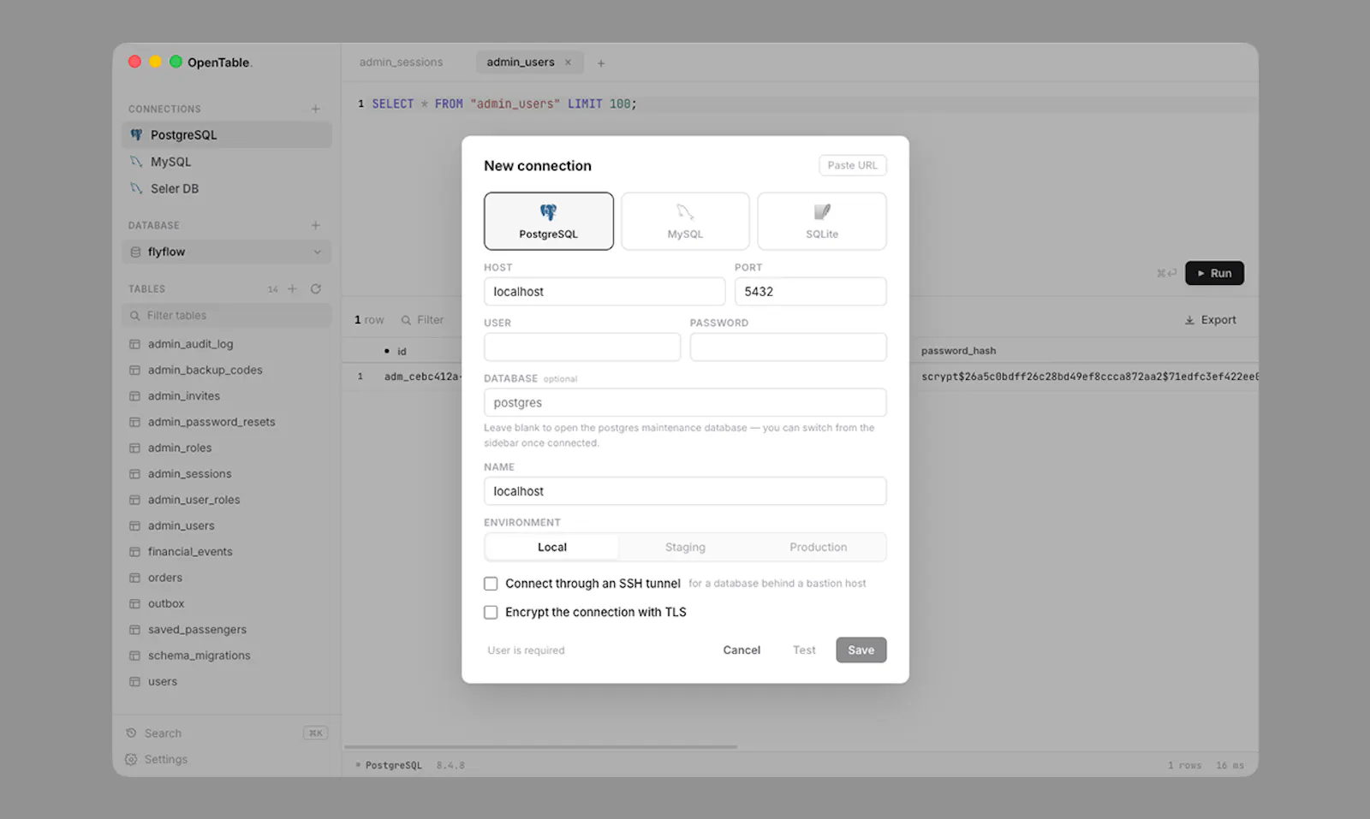The width and height of the screenshot is (1370, 819).
Task: Pick the SQLite database type card
Action: pyautogui.click(x=822, y=221)
